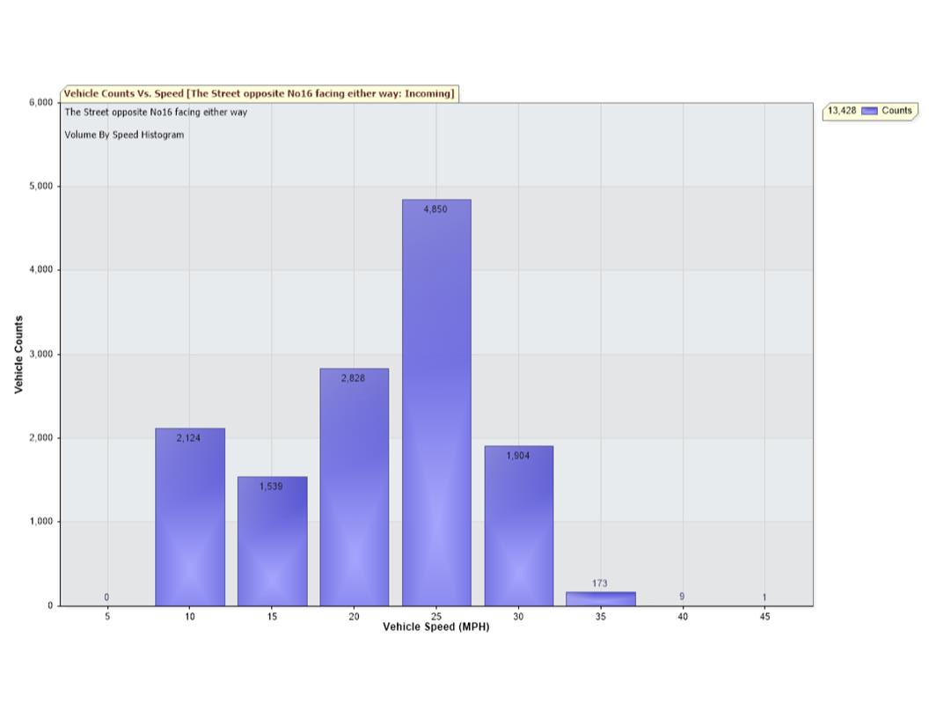Click the data label 9 at 40 MPH

[x=682, y=597]
